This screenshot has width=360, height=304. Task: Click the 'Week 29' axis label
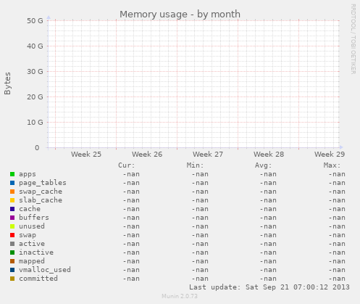330,155
